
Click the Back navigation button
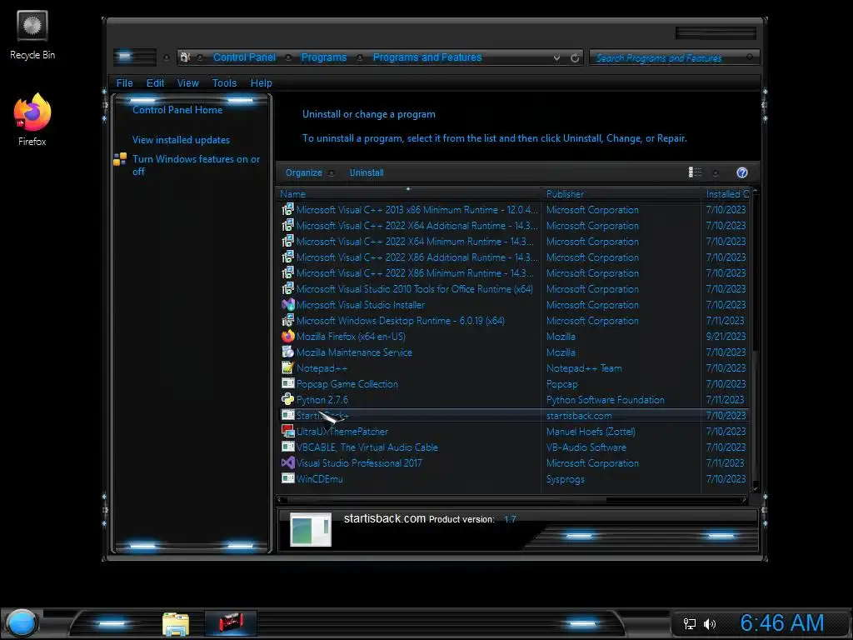125,57
